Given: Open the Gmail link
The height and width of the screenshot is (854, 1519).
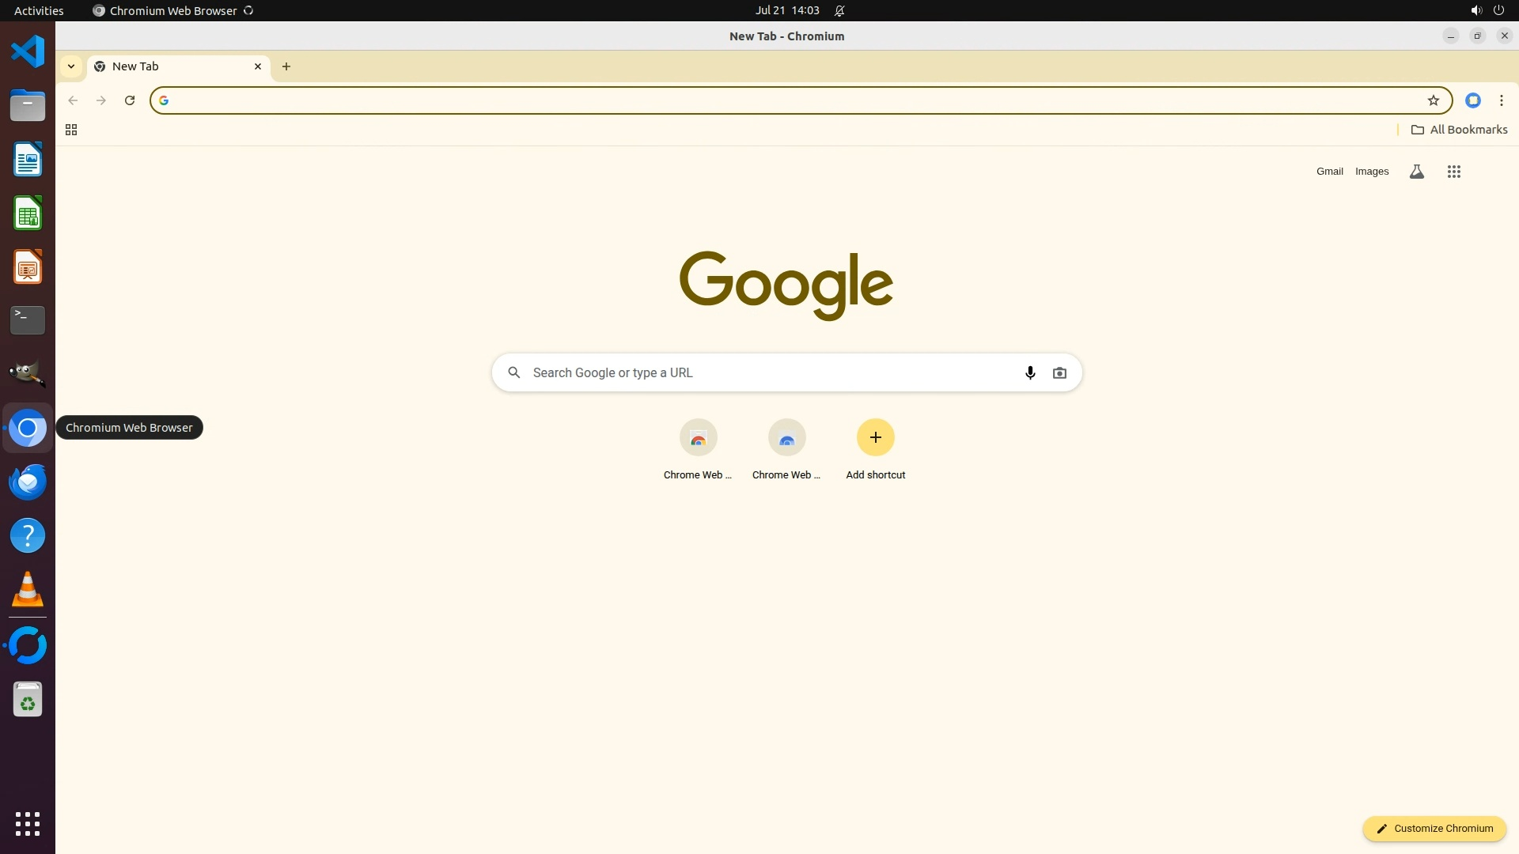Looking at the screenshot, I should click(x=1329, y=172).
